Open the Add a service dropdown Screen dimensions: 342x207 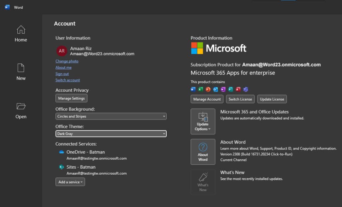(70, 182)
